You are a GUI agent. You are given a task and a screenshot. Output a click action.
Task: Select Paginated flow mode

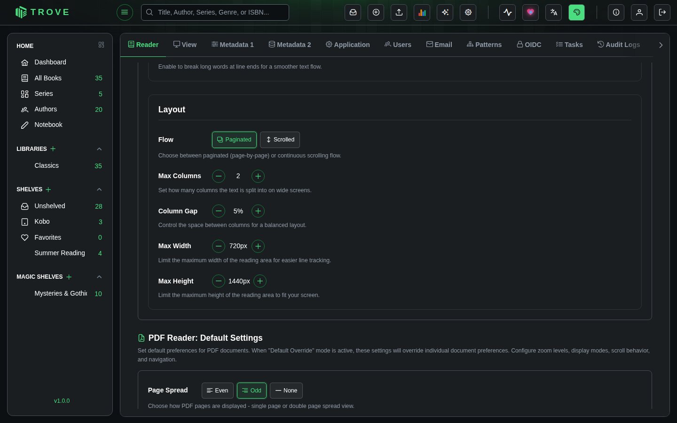[234, 140]
